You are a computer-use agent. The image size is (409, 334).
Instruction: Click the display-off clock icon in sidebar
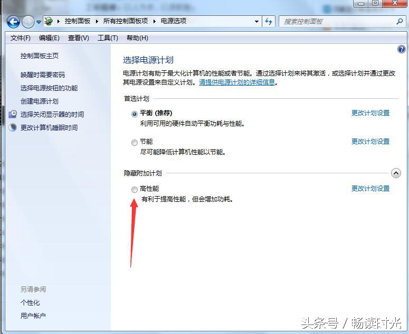13,114
